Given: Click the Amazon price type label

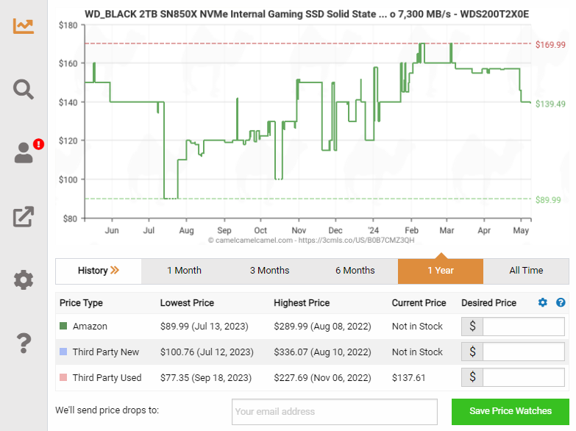Looking at the screenshot, I should (90, 327).
